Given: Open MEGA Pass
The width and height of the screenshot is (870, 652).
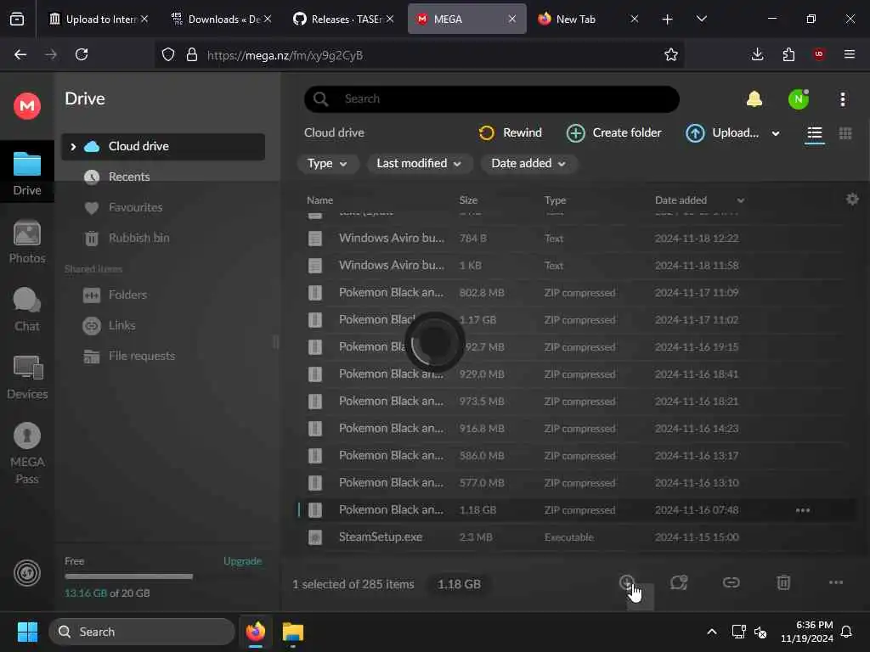Looking at the screenshot, I should (27, 453).
